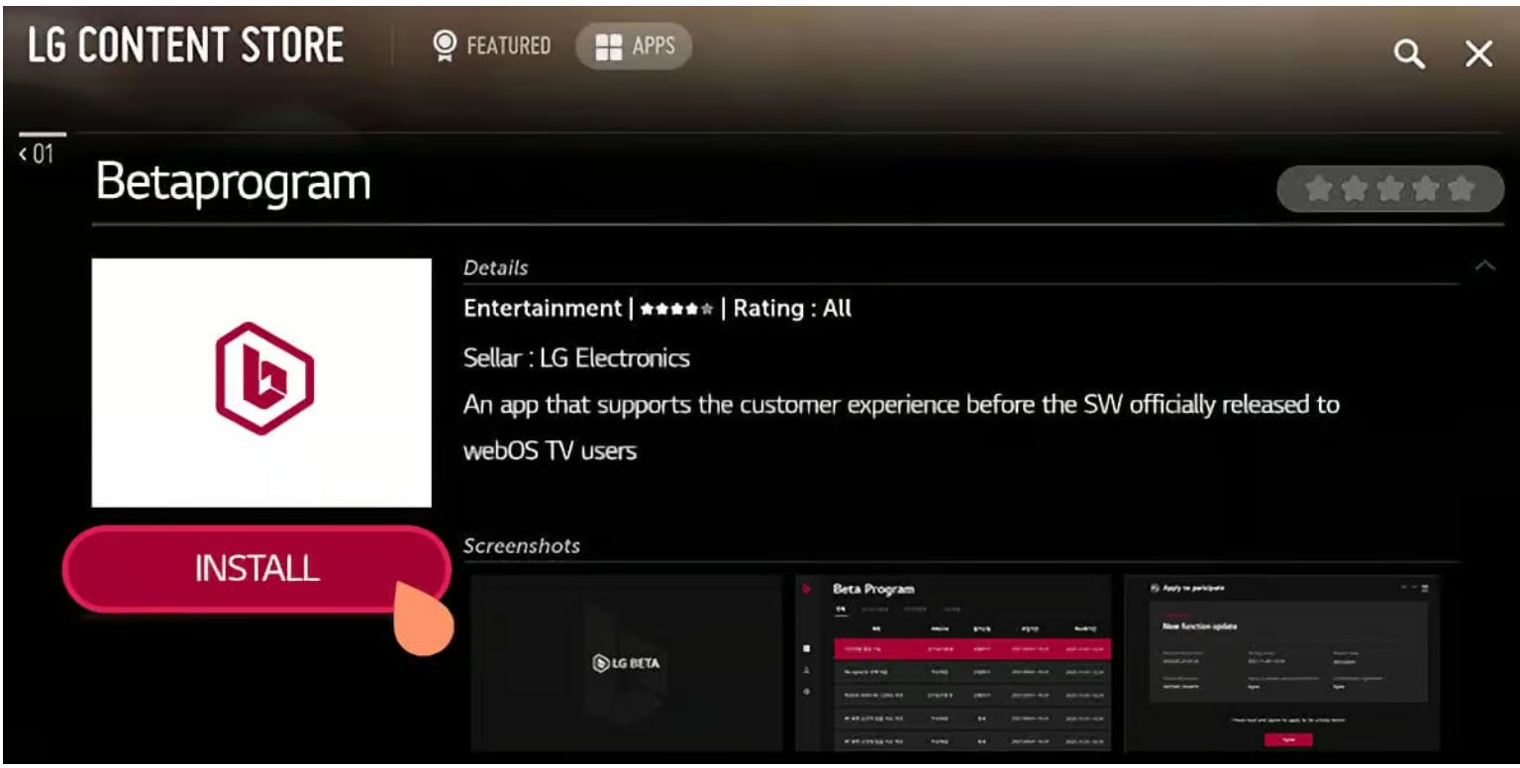1520x768 pixels.
Task: Open the LG BETA splash screenshot
Action: tap(626, 662)
